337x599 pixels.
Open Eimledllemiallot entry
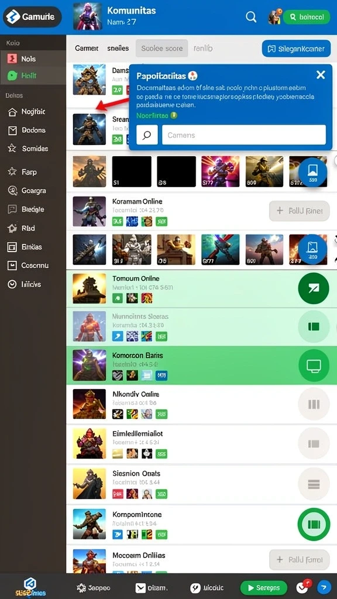(201, 443)
